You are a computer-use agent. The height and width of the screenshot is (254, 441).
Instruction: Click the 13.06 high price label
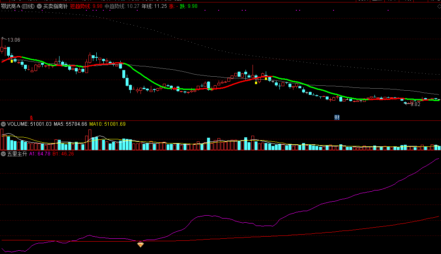(14, 40)
